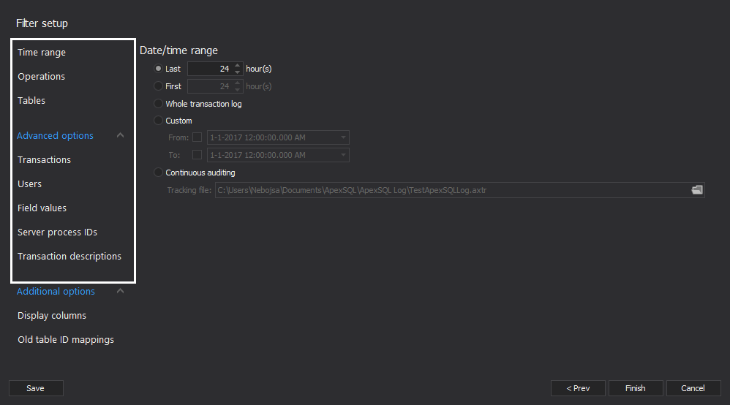Image resolution: width=730 pixels, height=405 pixels.
Task: Enable Continuous auditing radio button
Action: 158,173
